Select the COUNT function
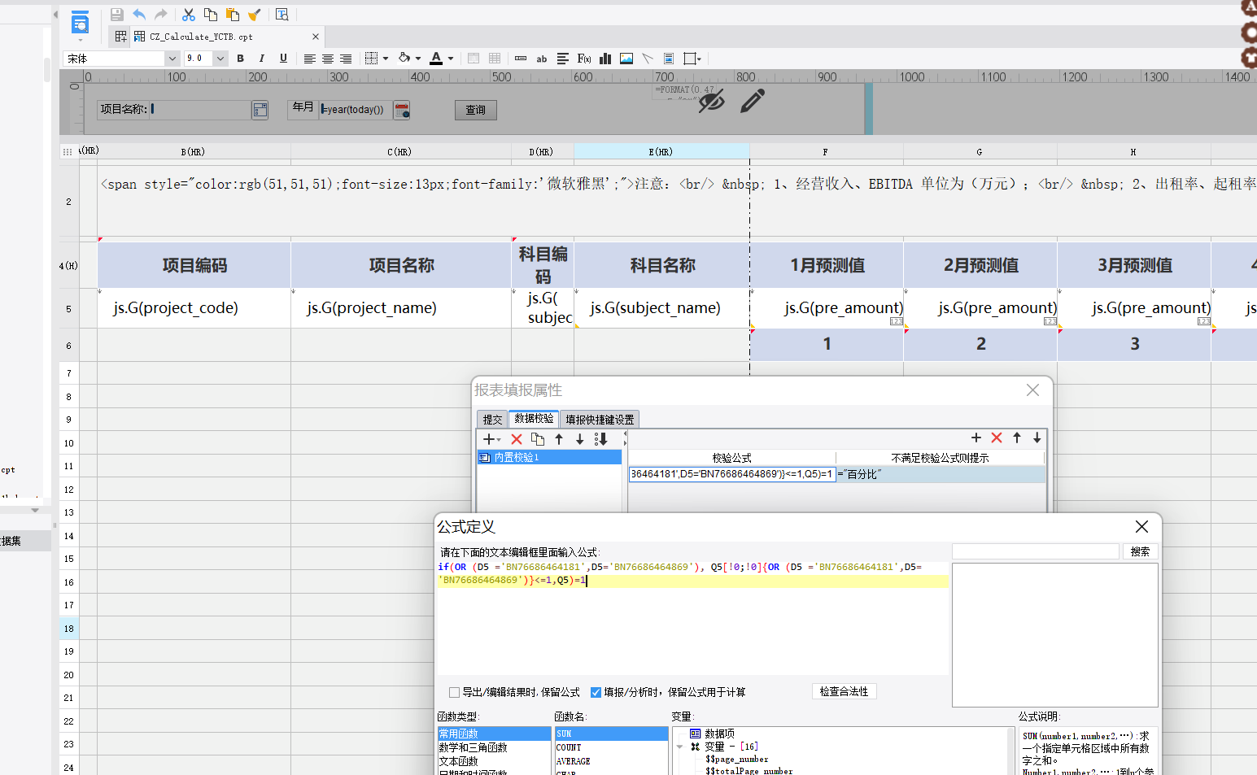1257x775 pixels. pos(611,747)
